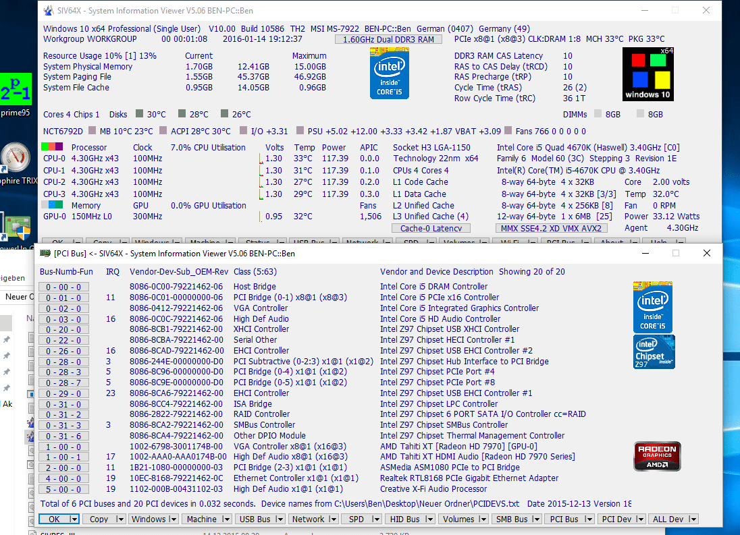Click the square indicator before Fans 766
This screenshot has height=535, width=740.
point(508,130)
